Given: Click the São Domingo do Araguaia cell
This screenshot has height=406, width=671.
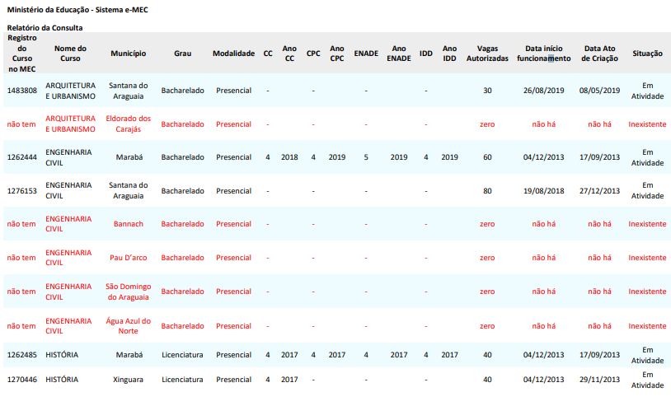Looking at the screenshot, I should point(129,292).
